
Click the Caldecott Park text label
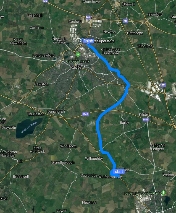coord(78,61)
